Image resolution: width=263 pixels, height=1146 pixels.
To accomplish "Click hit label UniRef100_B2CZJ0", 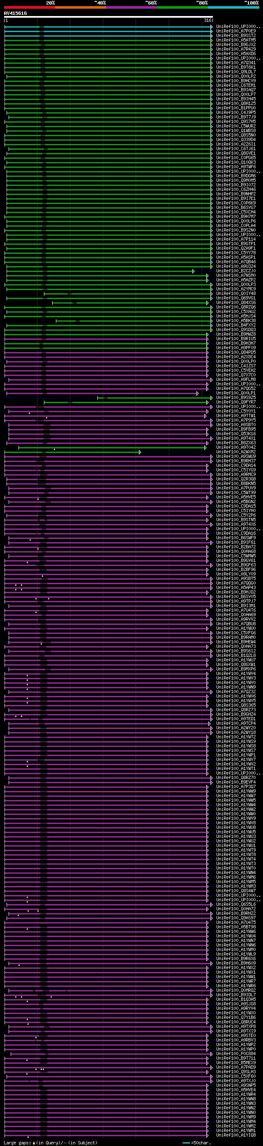I will tap(236, 271).
